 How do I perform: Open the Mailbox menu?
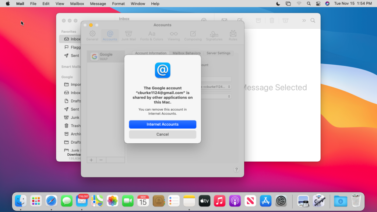[x=77, y=4]
